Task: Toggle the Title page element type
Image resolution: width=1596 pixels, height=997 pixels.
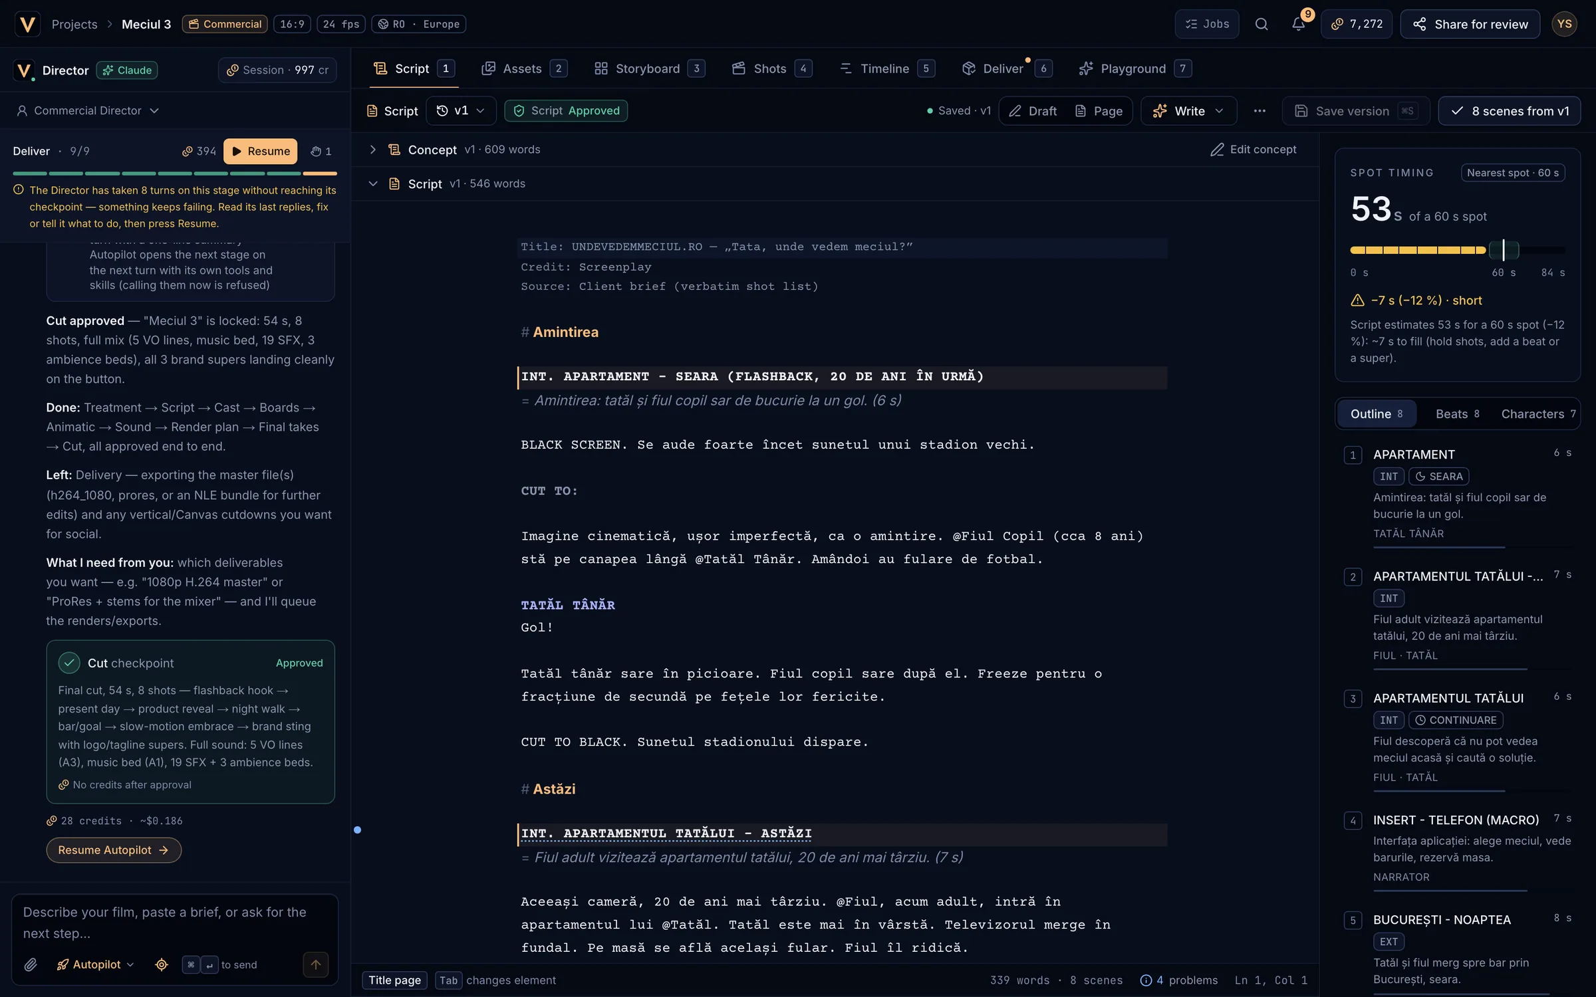Action: 395,980
